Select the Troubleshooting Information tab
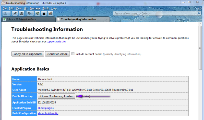The width and height of the screenshot is (204, 120). 83,19
